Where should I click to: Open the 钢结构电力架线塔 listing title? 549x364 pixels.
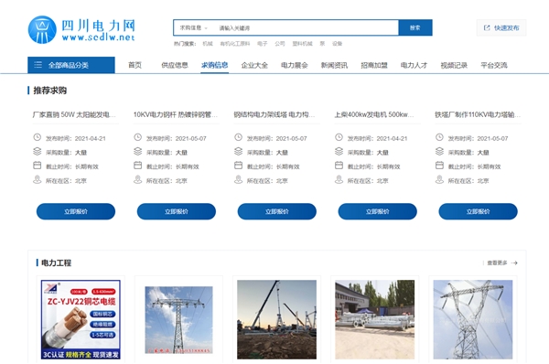(274, 114)
